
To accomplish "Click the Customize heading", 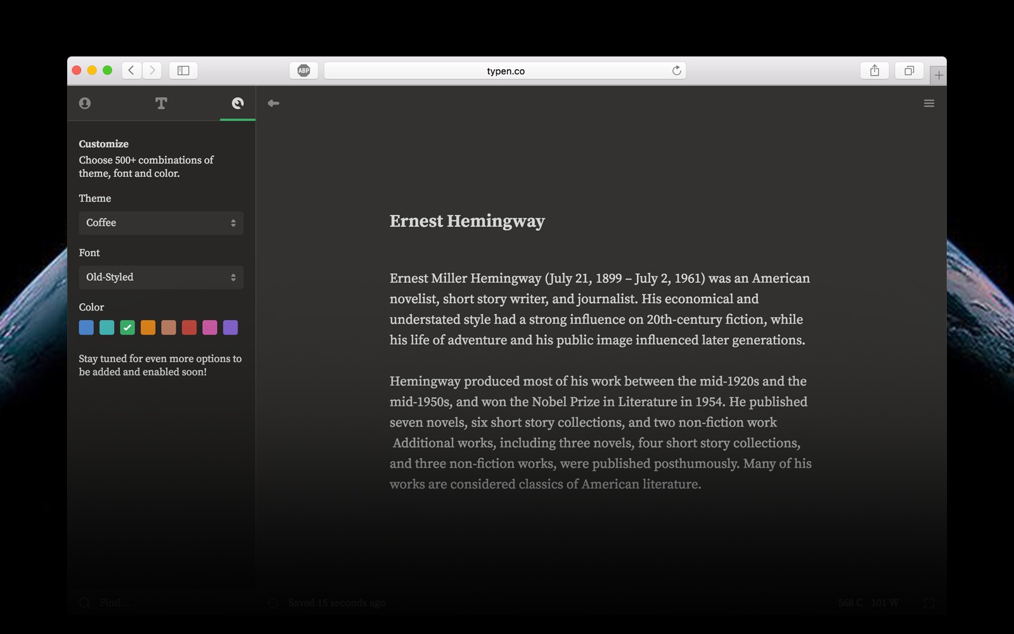I will click(104, 144).
